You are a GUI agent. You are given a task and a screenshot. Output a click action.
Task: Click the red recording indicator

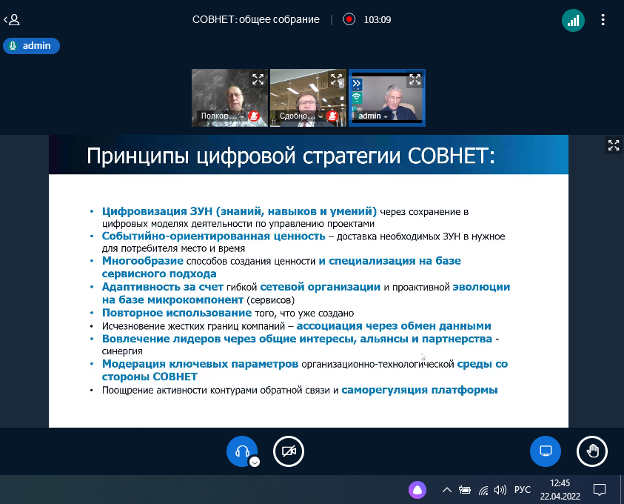coord(349,19)
